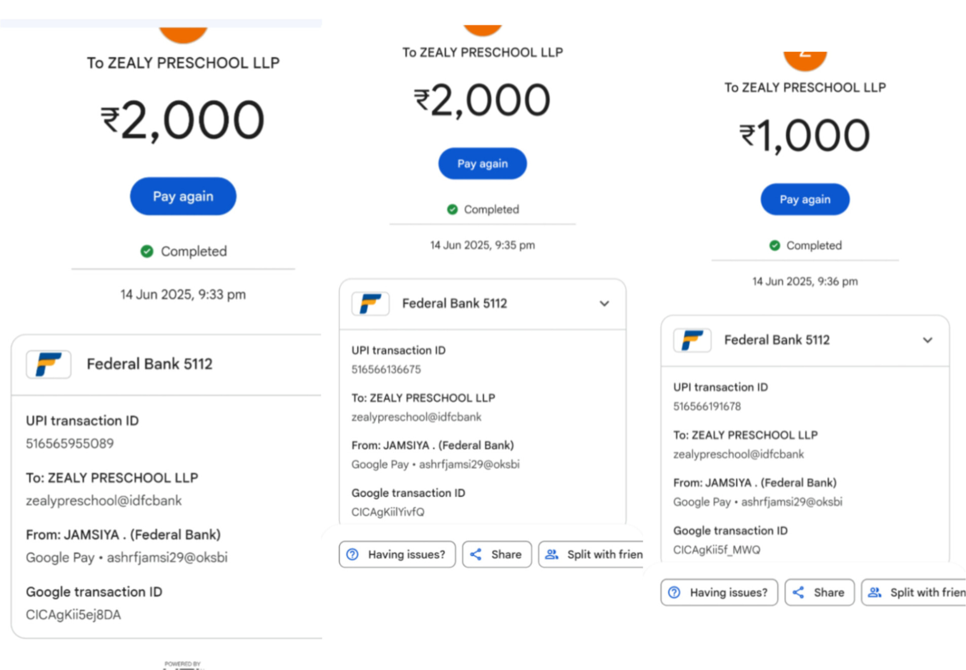Collapse Federal Bank 5112 details in middle receipt
The height and width of the screenshot is (670, 966).
604,303
